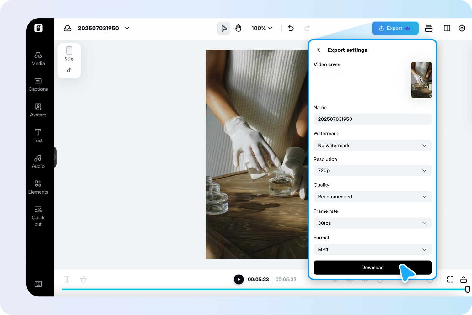Click the timeline expand icon beside fullscreen
The height and width of the screenshot is (315, 472).
click(464, 279)
